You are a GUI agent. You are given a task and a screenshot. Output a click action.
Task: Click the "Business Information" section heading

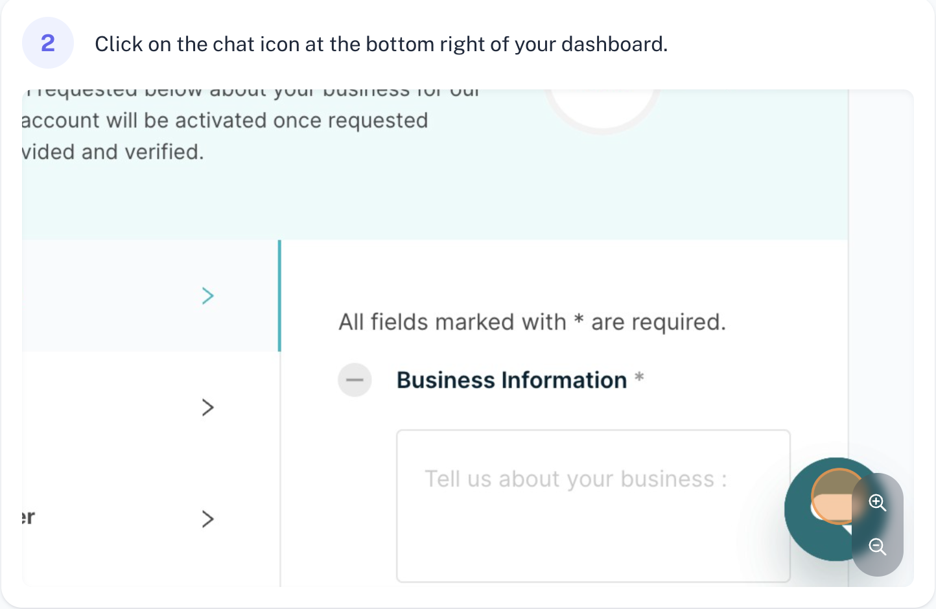pyautogui.click(x=511, y=380)
